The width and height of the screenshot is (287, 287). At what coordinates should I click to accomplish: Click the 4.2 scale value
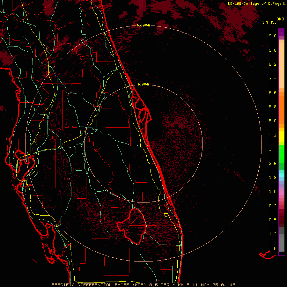pyautogui.click(x=273, y=135)
